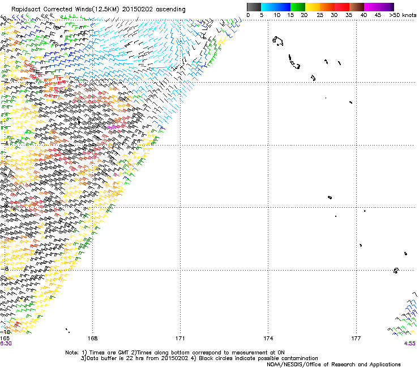Select the green 15-20 knots legend color

pos(298,7)
